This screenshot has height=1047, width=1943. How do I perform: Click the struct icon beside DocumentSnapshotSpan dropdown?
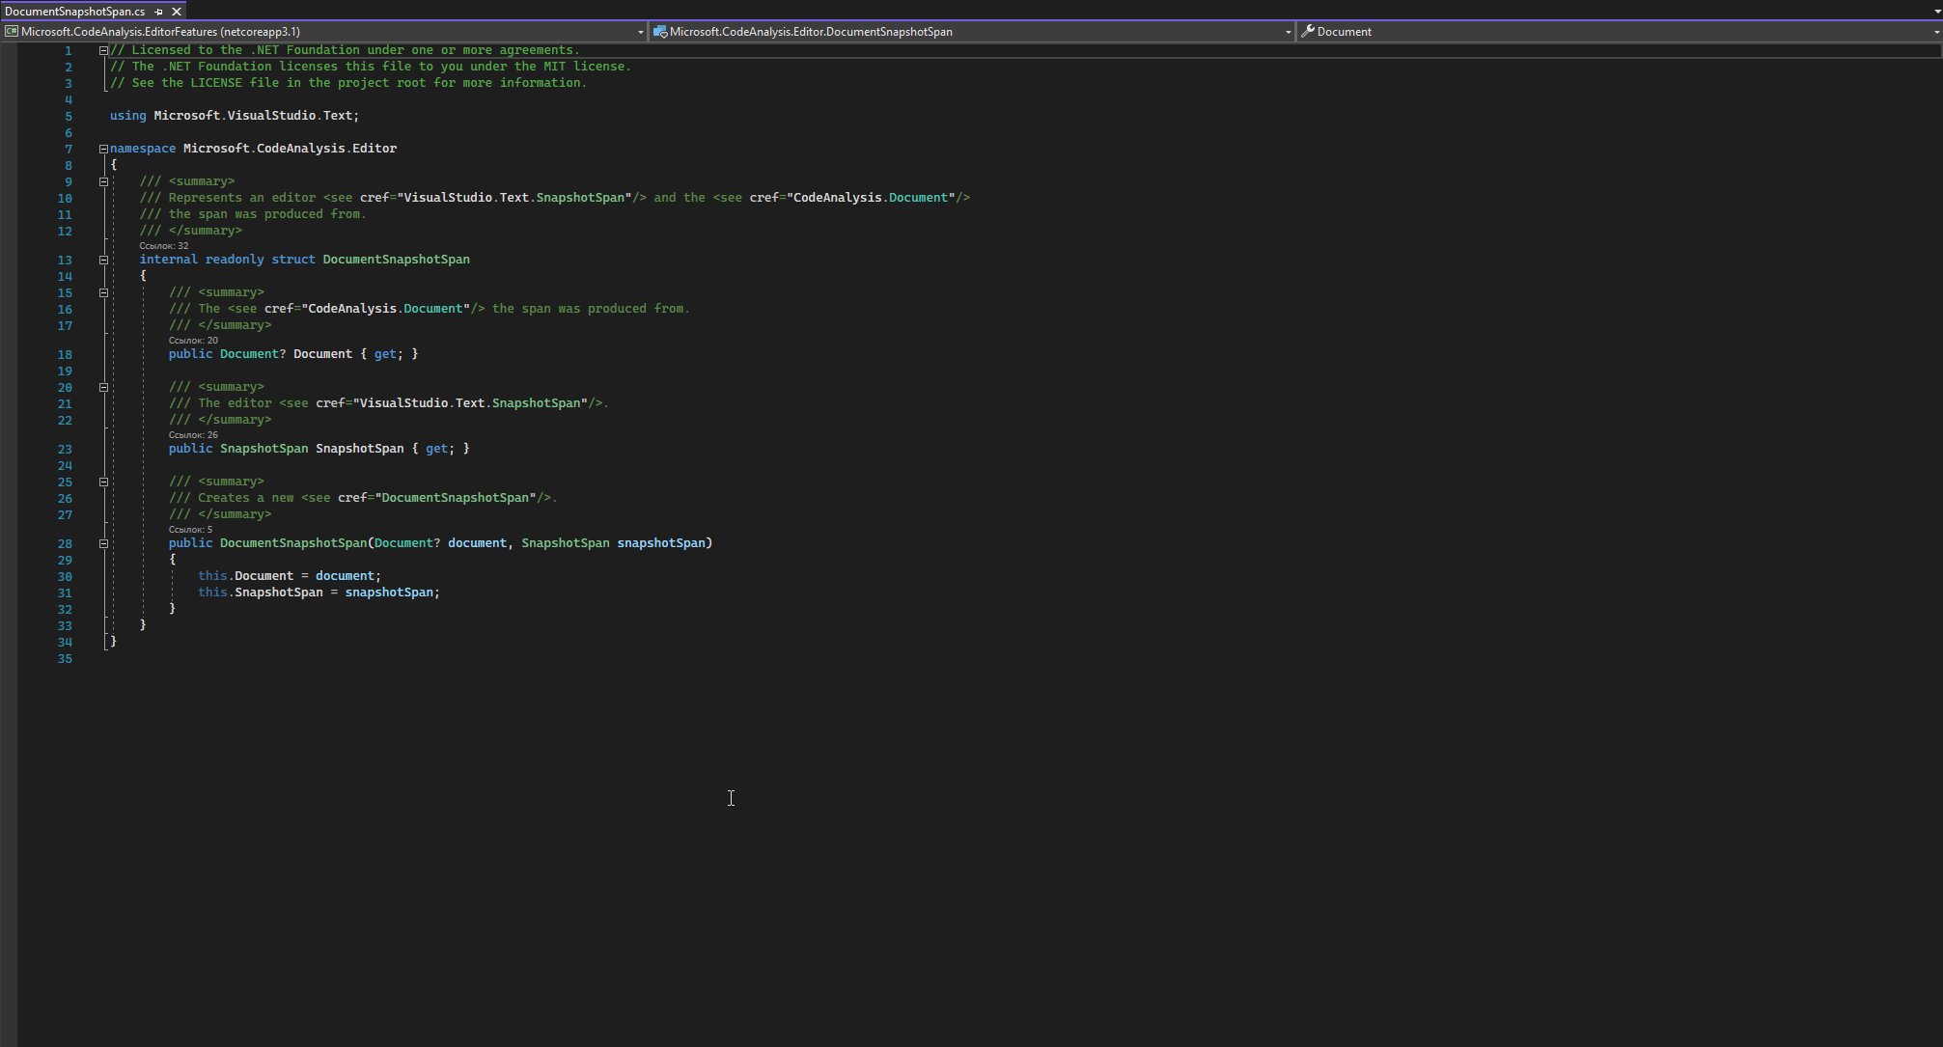pos(661,31)
